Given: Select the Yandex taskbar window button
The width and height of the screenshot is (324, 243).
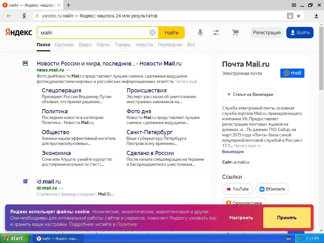Looking at the screenshot, I should [x=58, y=239].
